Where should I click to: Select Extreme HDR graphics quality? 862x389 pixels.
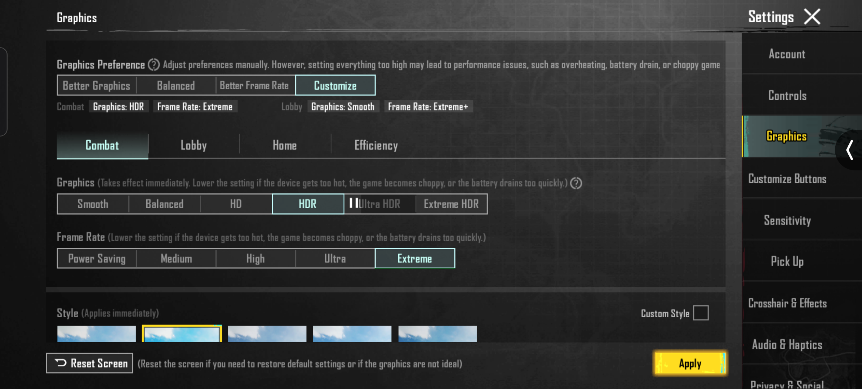(451, 204)
